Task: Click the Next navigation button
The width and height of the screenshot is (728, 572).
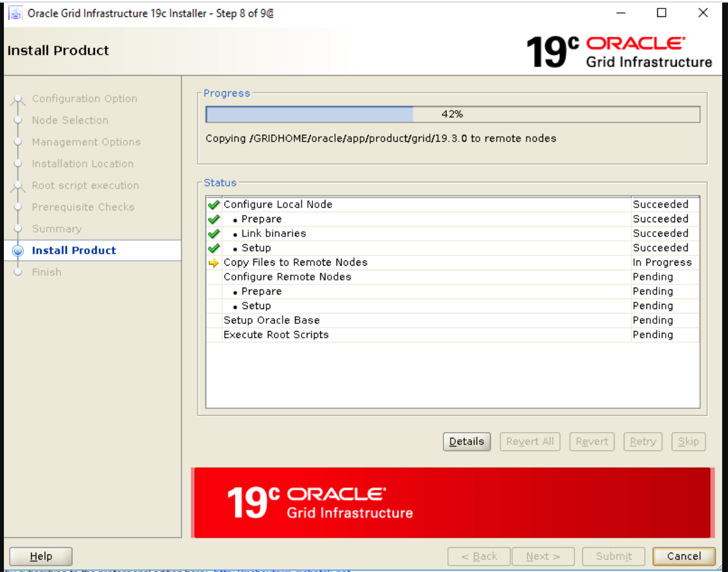Action: (x=543, y=556)
